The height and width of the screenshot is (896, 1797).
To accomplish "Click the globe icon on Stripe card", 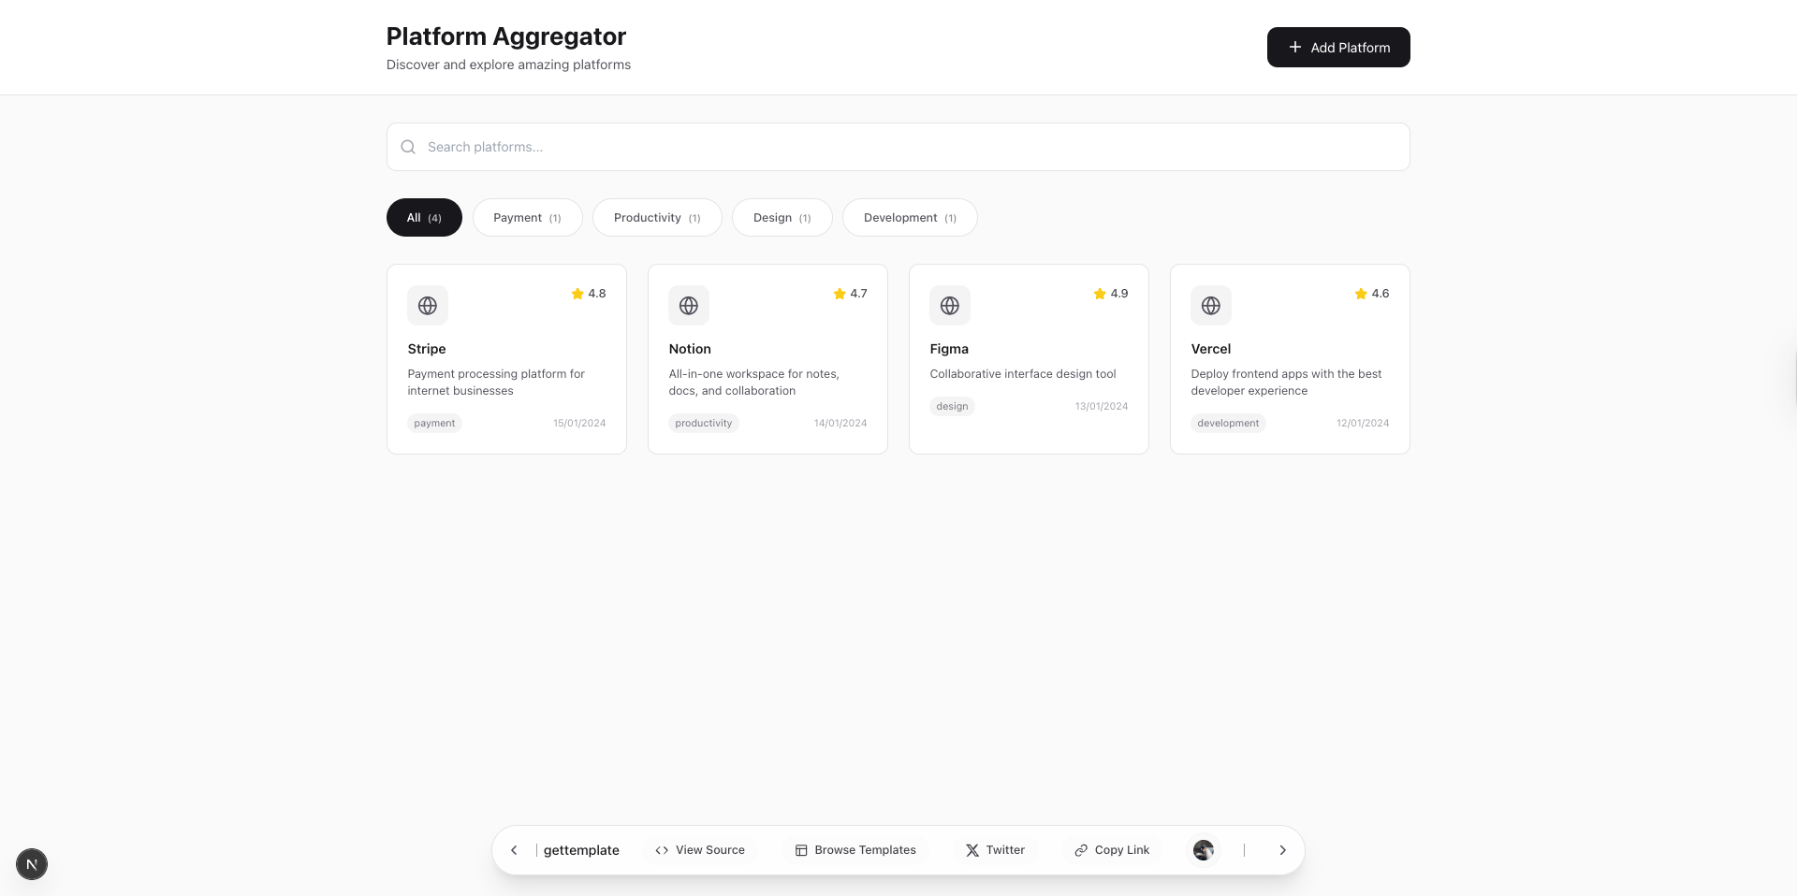I will pos(428,306).
